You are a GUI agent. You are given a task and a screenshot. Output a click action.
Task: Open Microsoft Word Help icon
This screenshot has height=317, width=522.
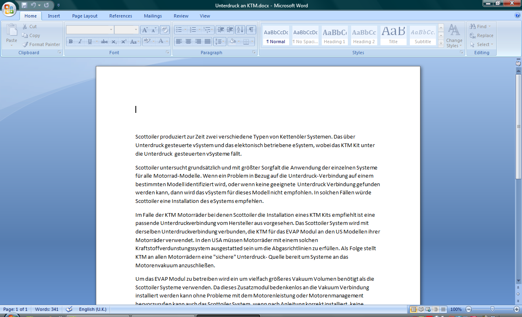(518, 15)
